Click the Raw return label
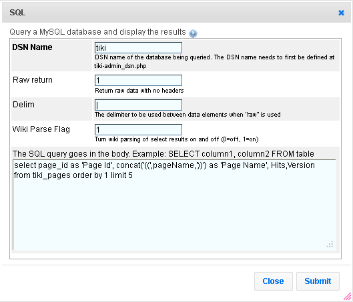The image size is (353, 302). (33, 80)
